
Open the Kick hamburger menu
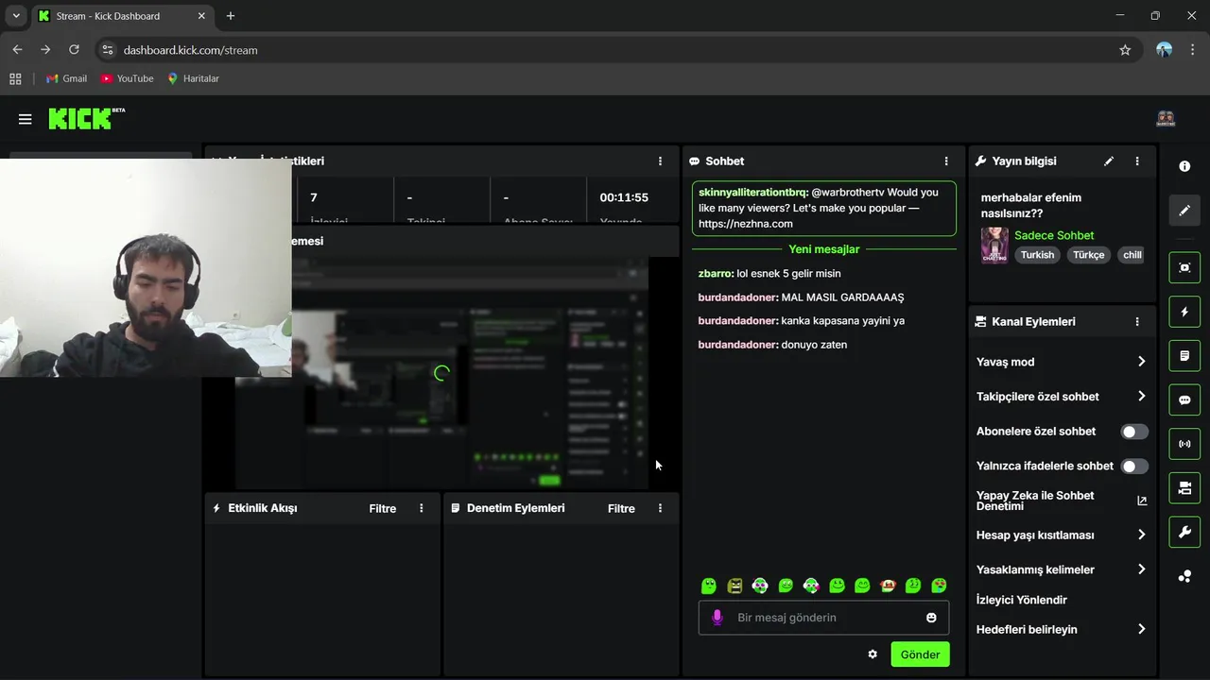tap(26, 119)
